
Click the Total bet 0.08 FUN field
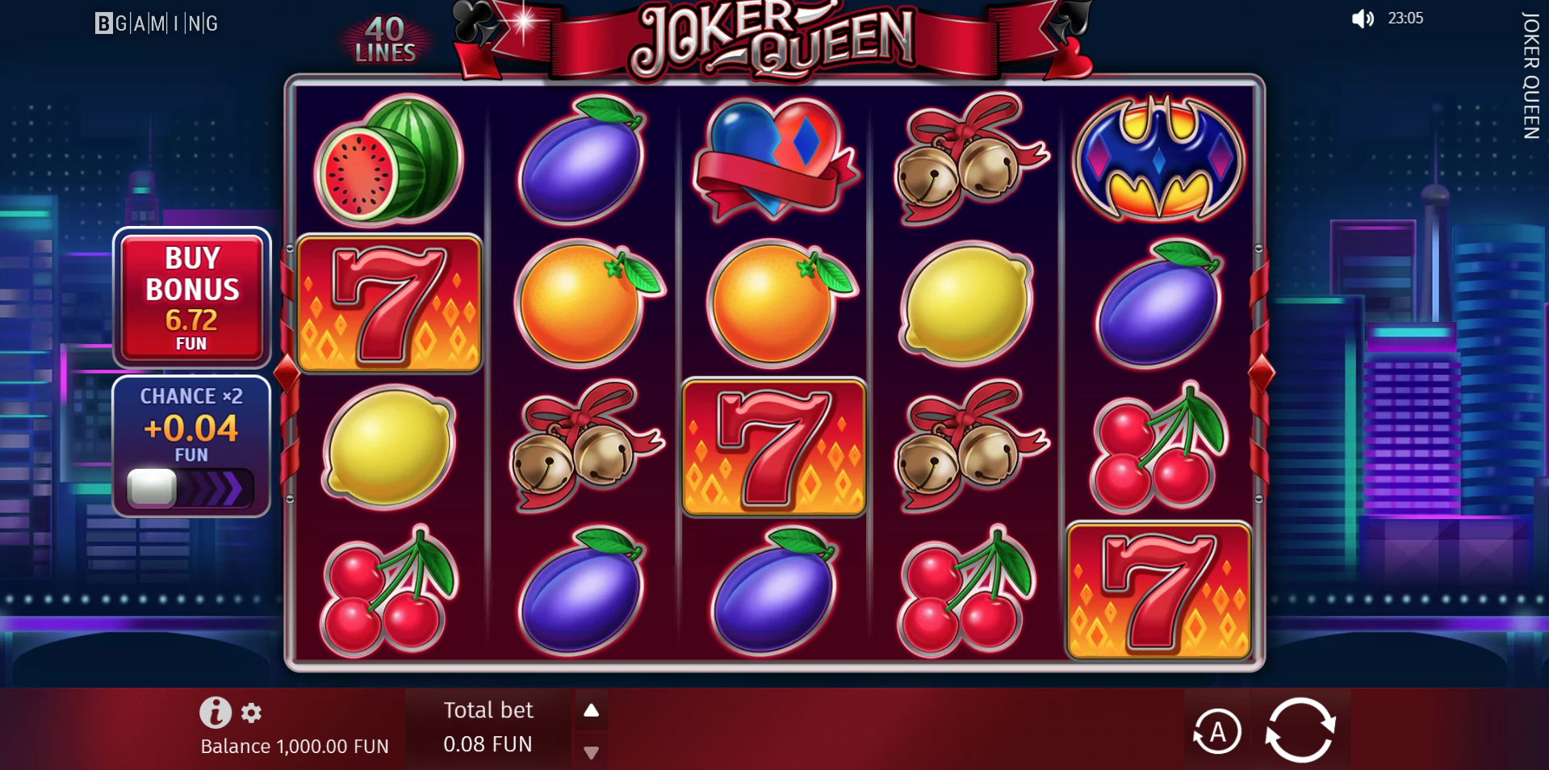(488, 727)
